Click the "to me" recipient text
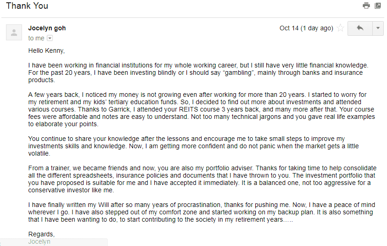Screen dimensions: 387x246 coord(36,38)
